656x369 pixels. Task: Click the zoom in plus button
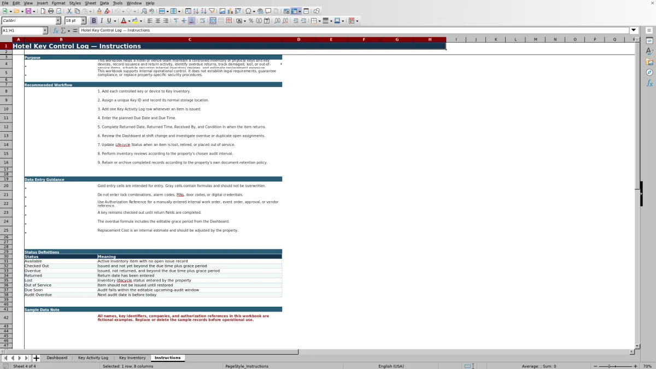[635, 366]
